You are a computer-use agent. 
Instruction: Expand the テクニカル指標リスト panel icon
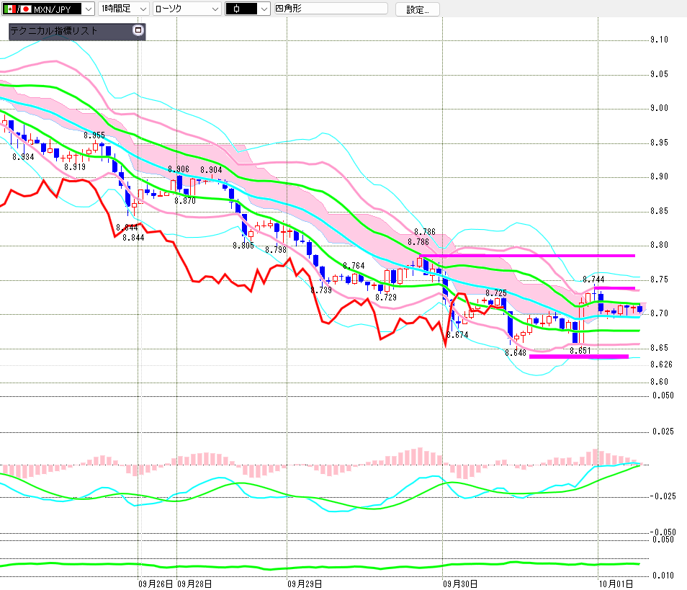pos(138,30)
